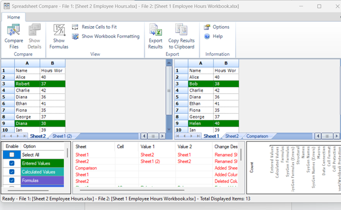The image size is (341, 210).
Task: Select column A header in right grid
Action: click(201, 63)
